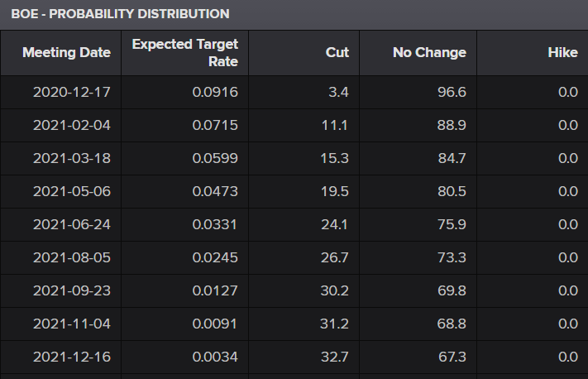Image resolution: width=588 pixels, height=379 pixels.
Task: Click the Meeting Date column header
Action: pyautogui.click(x=60, y=53)
